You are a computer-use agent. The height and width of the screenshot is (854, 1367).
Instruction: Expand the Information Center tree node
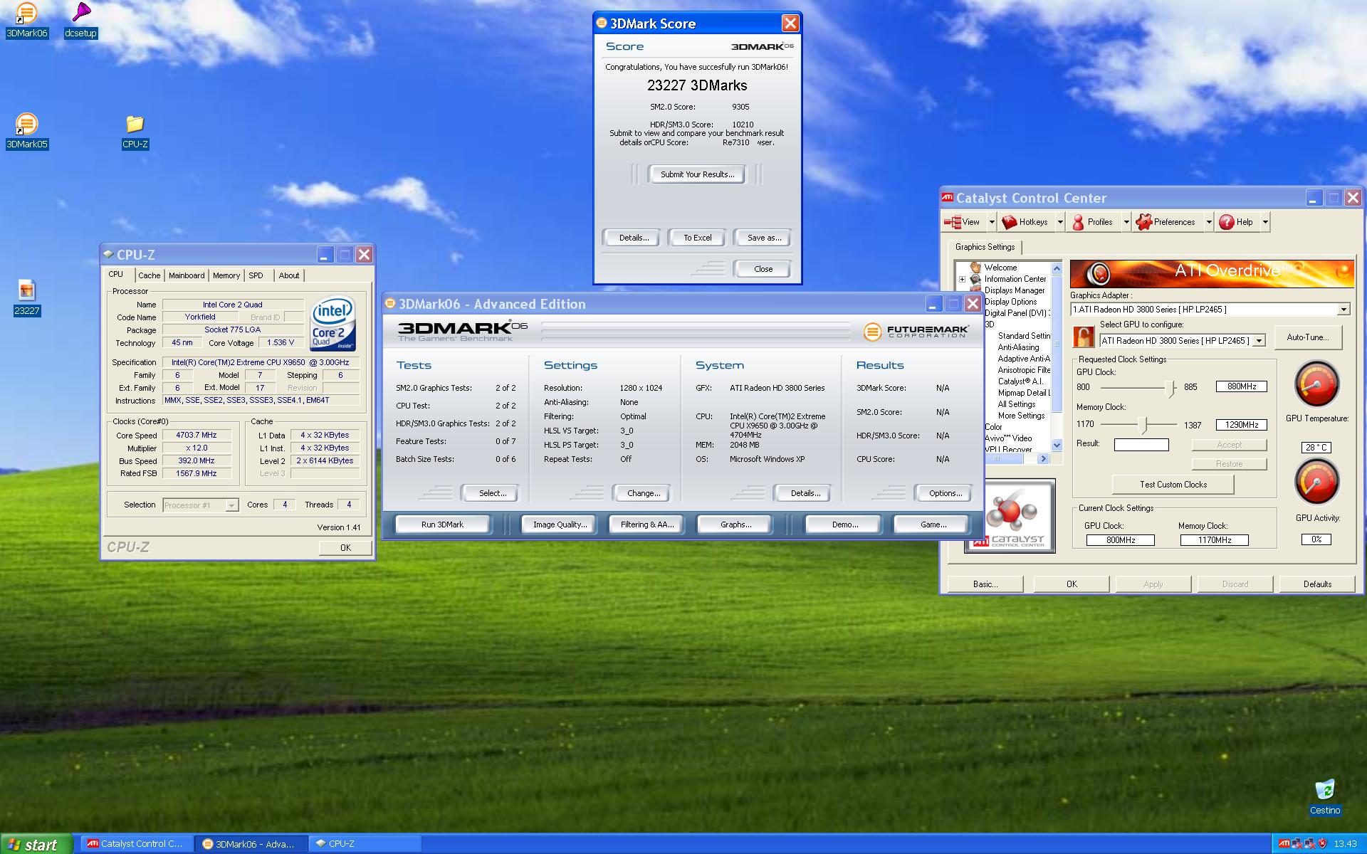(962, 279)
